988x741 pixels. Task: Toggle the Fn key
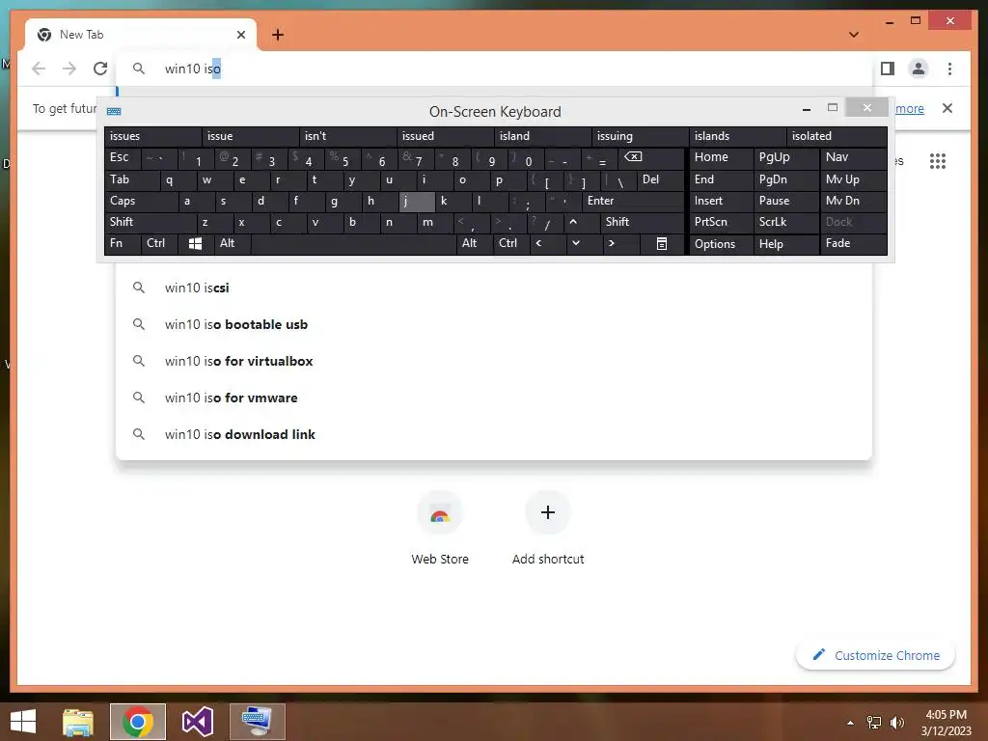pyautogui.click(x=123, y=243)
